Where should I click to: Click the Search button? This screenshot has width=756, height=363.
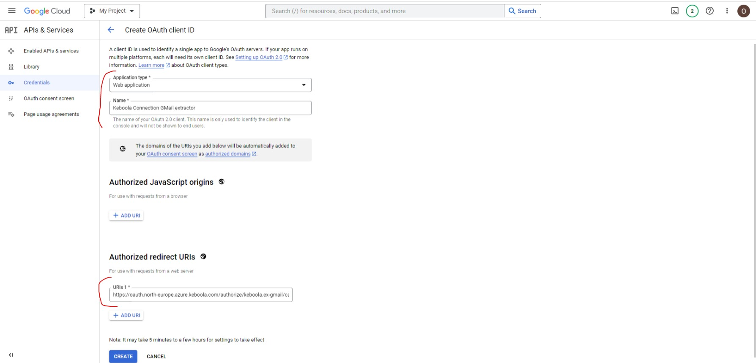coord(522,11)
